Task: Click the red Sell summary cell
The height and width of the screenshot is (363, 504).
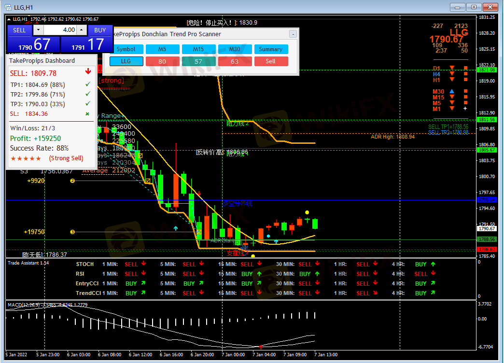Action: tap(270, 61)
